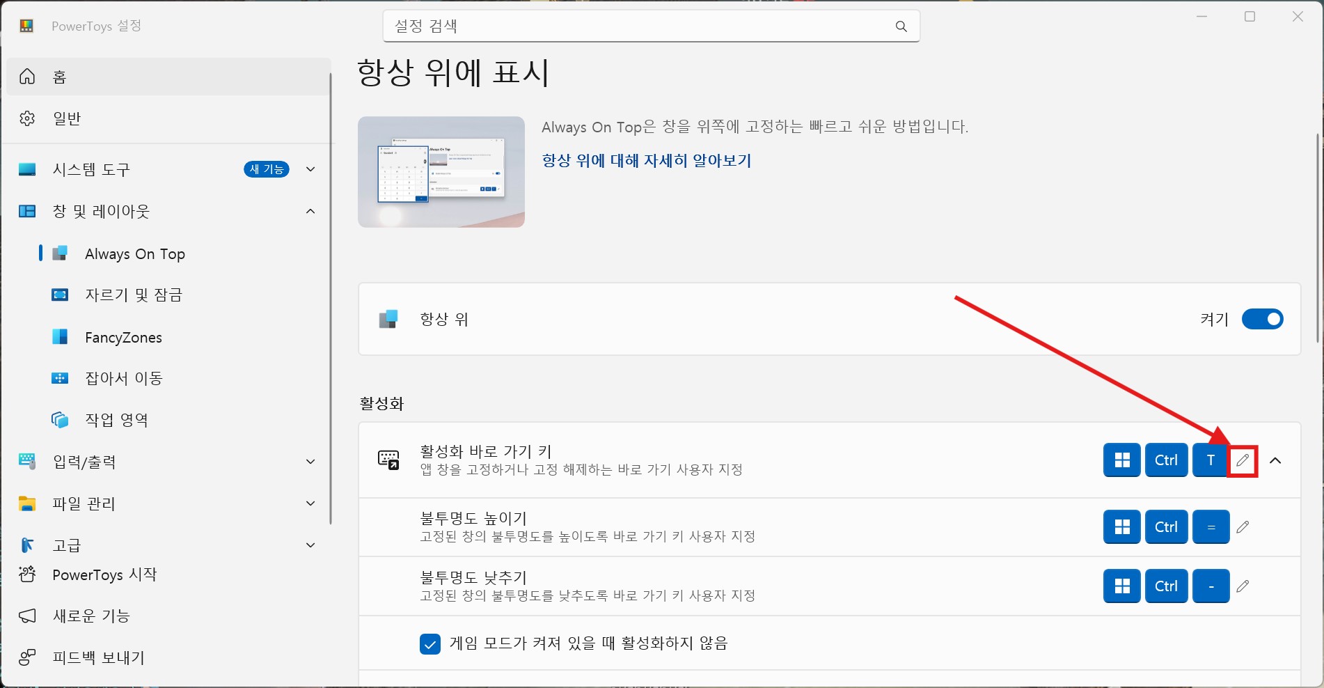Edit the 활성화 바로 가기 키 shortcut
1324x688 pixels.
[x=1243, y=460]
